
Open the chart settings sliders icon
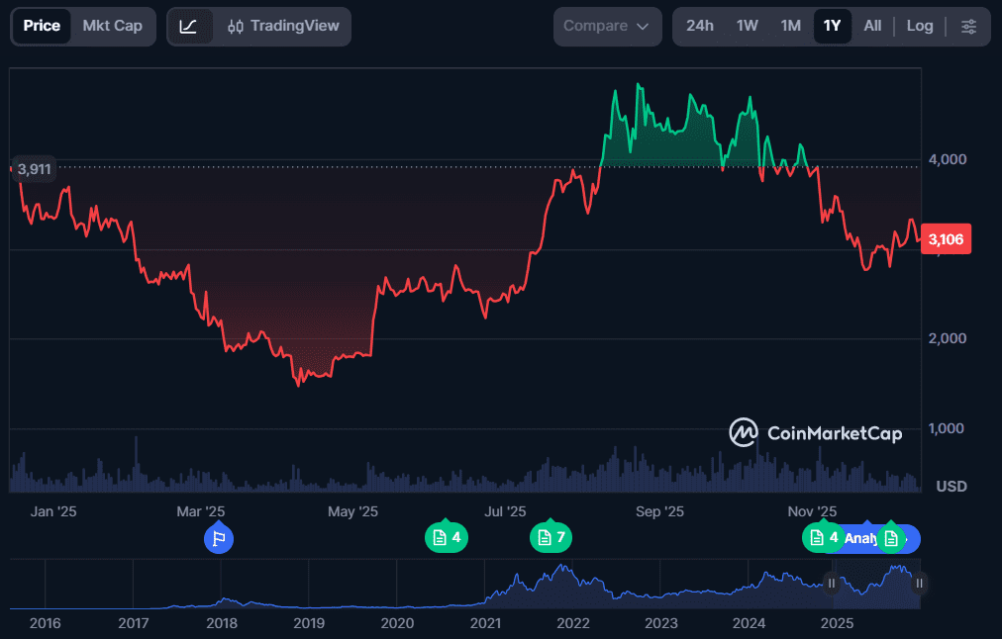(x=968, y=26)
